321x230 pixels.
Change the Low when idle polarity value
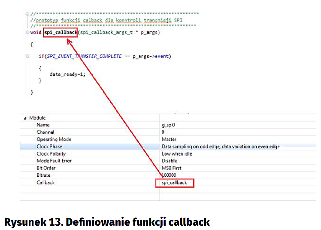(x=176, y=153)
